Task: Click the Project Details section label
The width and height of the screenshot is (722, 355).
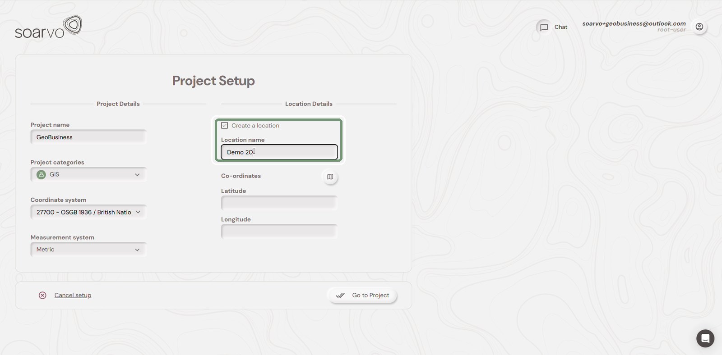Action: (x=118, y=104)
